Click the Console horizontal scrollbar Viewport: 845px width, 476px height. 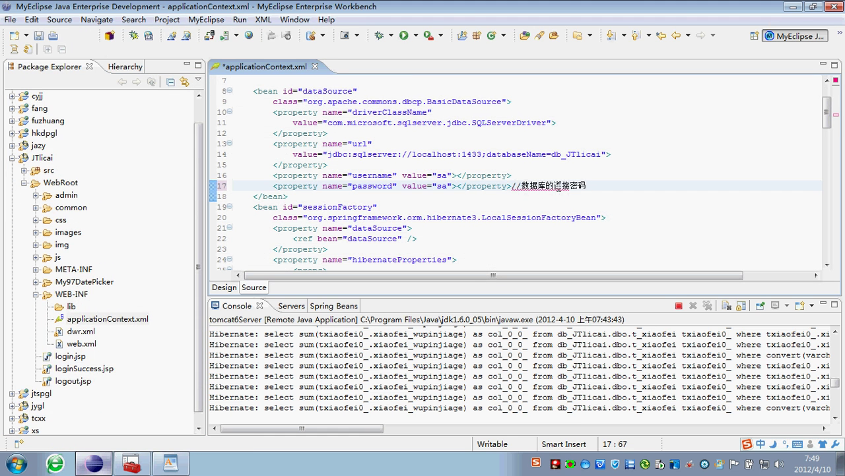[302, 429]
